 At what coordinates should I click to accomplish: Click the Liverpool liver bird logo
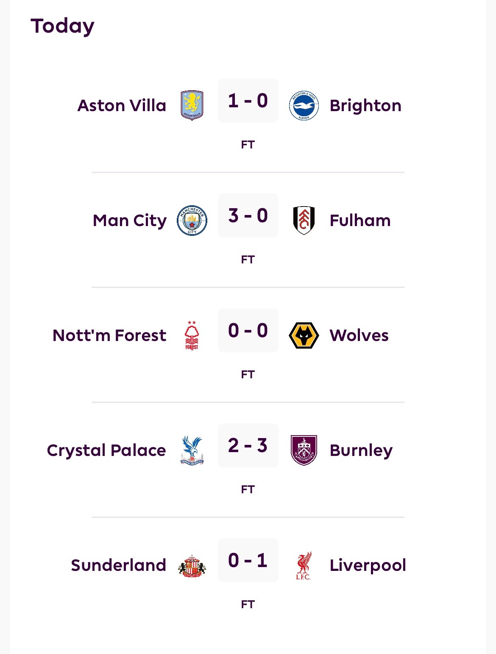304,565
